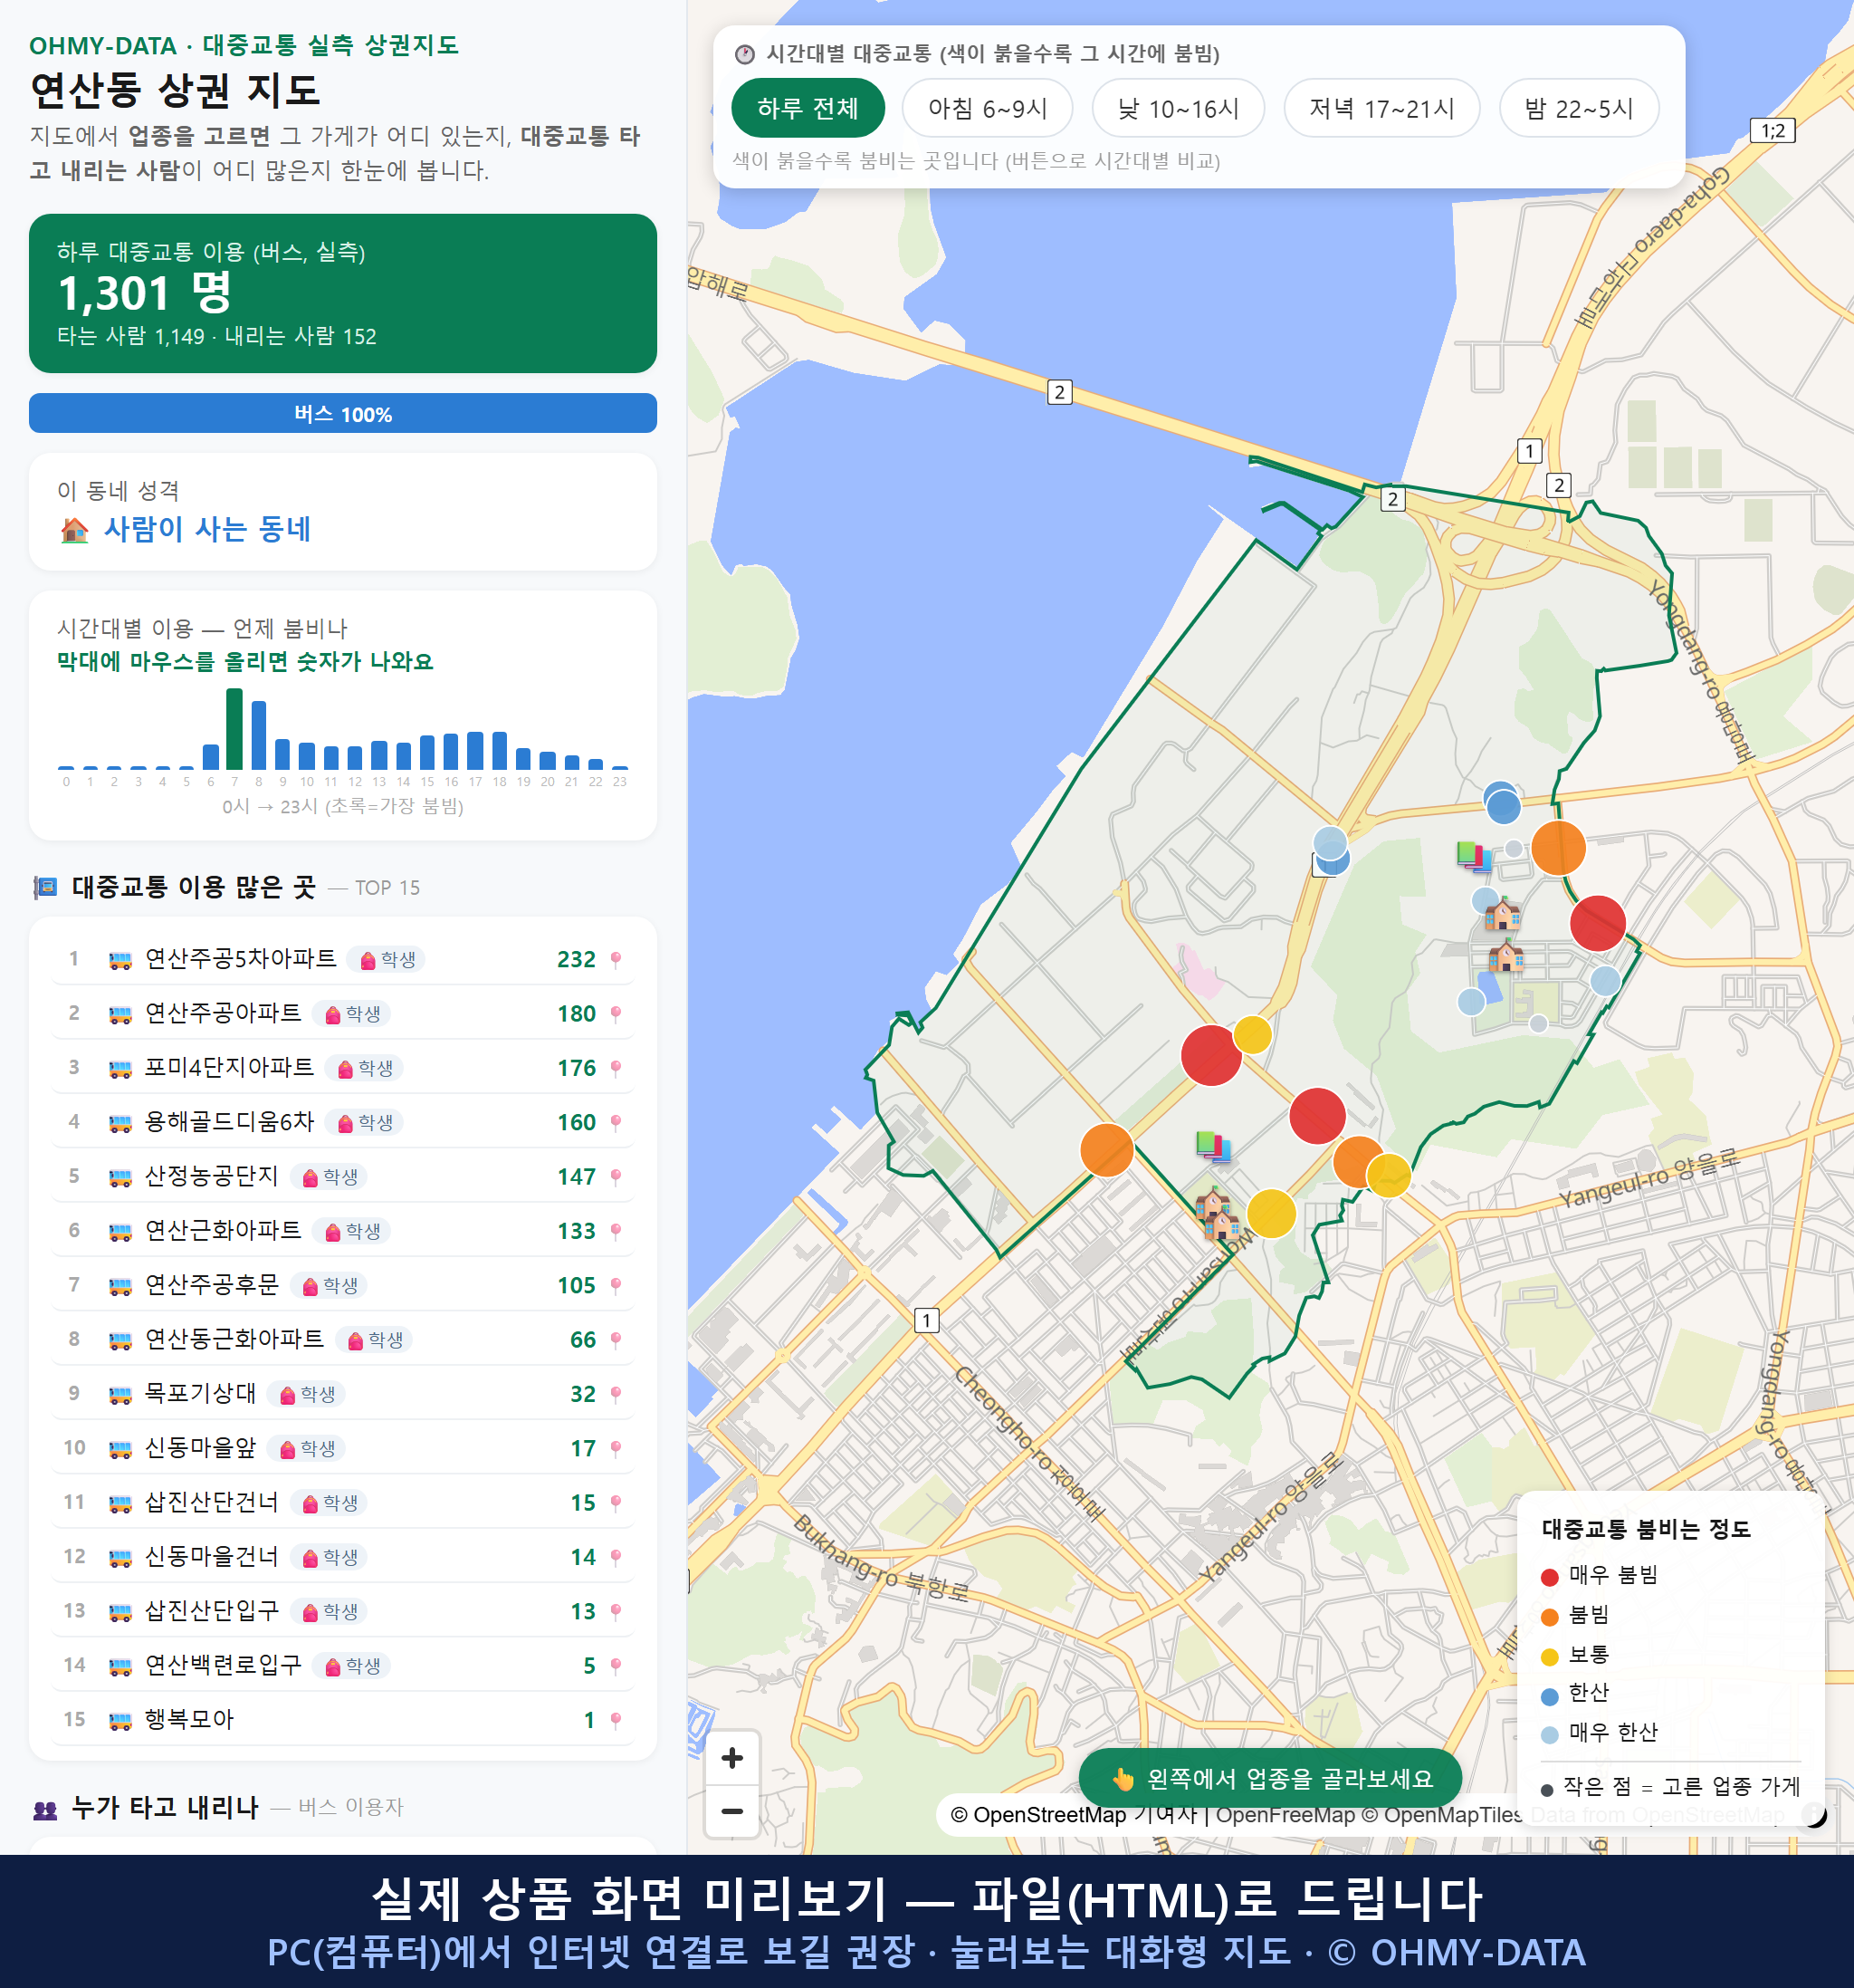Screen dimensions: 1854x1988
Task: Click the blue bar at hour 17
Action: (476, 751)
